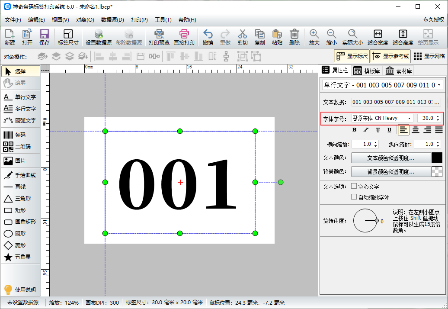Open the 编辑(E) menu
Screen dimensions: 448x309
(x=36, y=20)
